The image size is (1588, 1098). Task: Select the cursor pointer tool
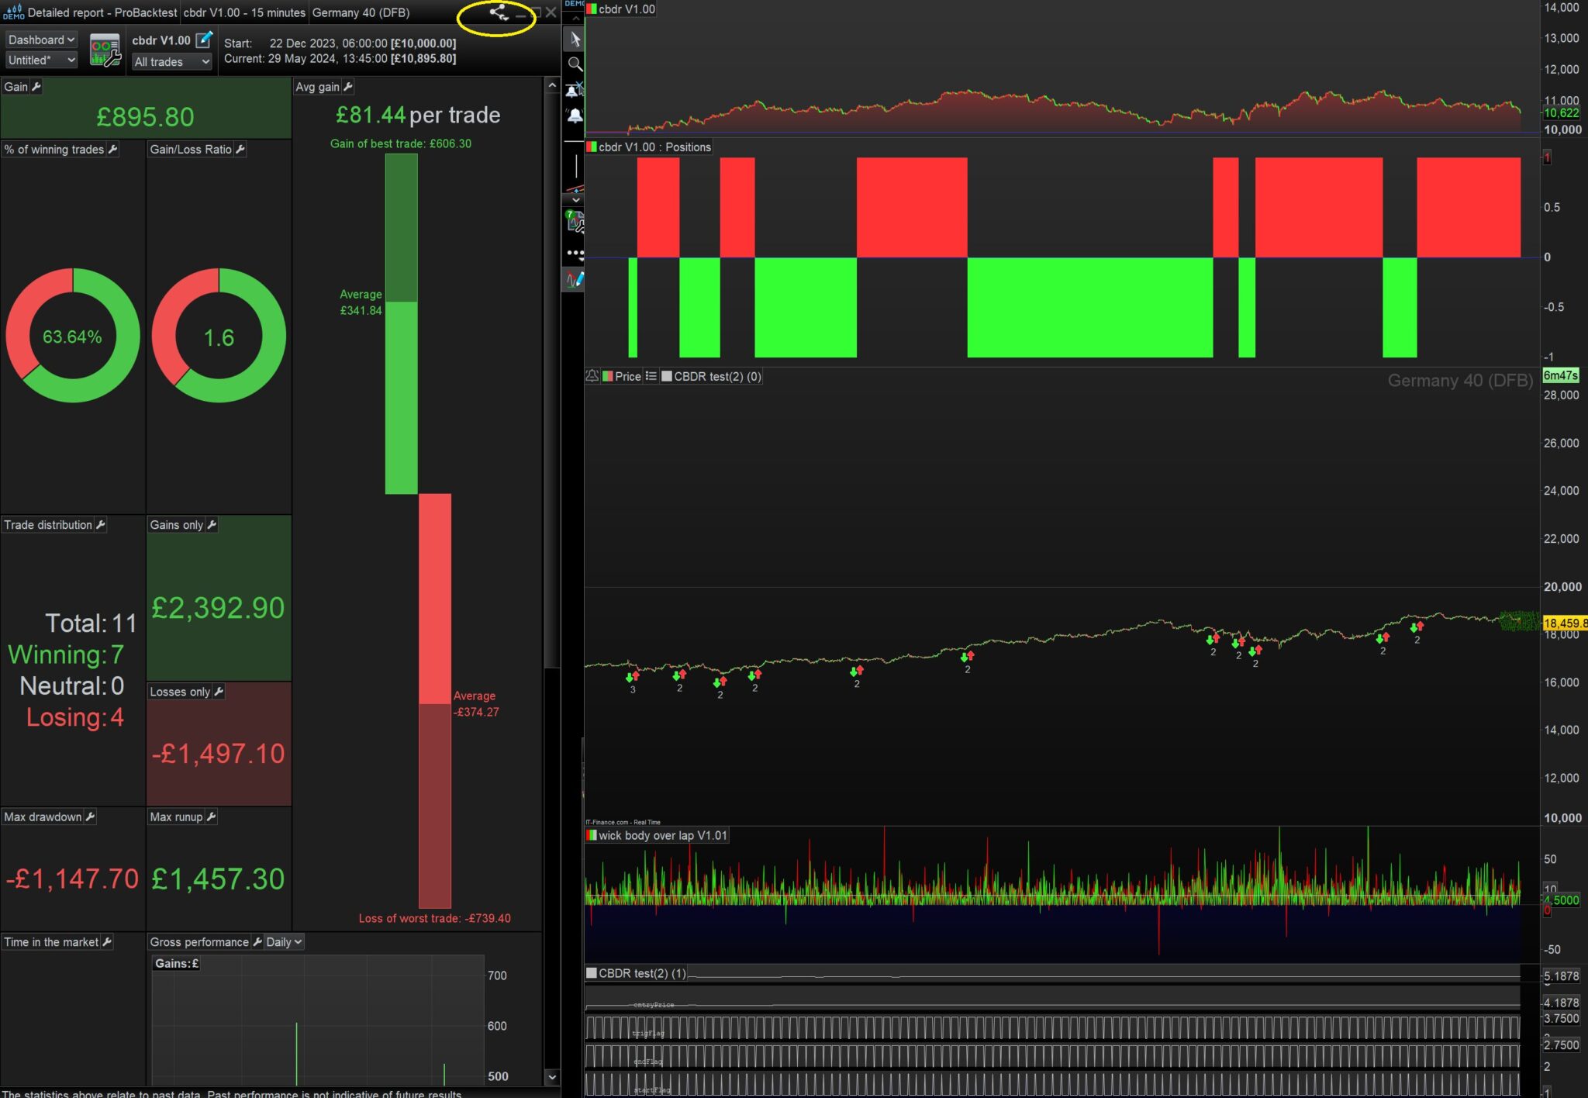point(575,39)
